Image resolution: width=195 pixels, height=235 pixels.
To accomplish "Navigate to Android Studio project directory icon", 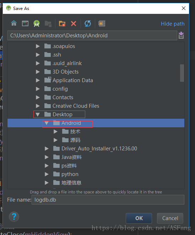I will pos(37,23).
